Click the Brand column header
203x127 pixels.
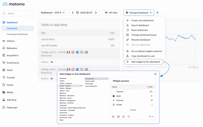click(x=115, y=87)
